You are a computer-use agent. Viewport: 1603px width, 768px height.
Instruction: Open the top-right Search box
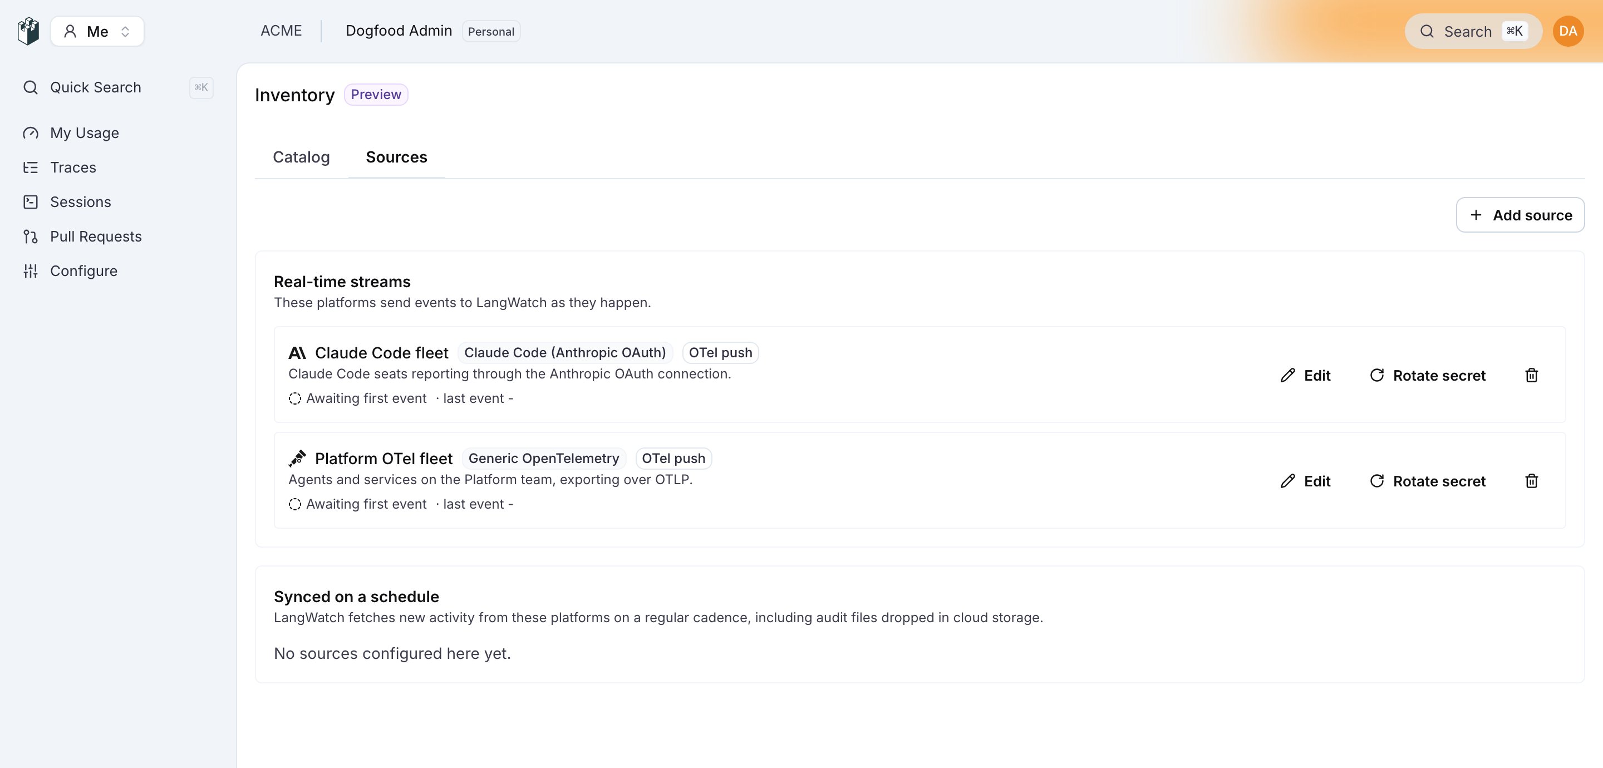(x=1473, y=31)
